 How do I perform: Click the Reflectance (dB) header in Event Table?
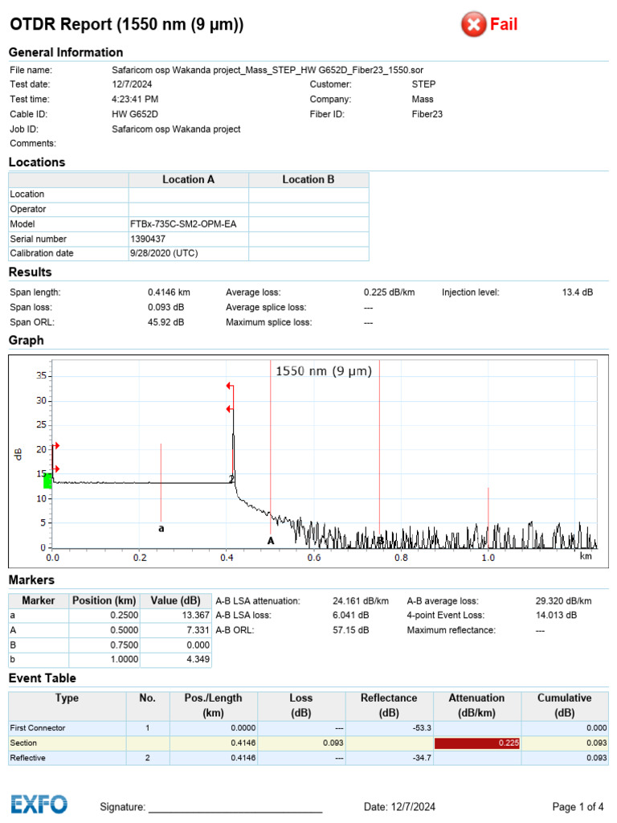point(389,705)
